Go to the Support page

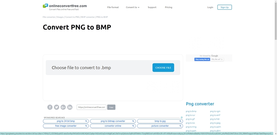point(152,7)
